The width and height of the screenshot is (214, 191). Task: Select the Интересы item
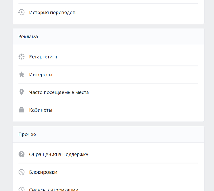click(41, 74)
